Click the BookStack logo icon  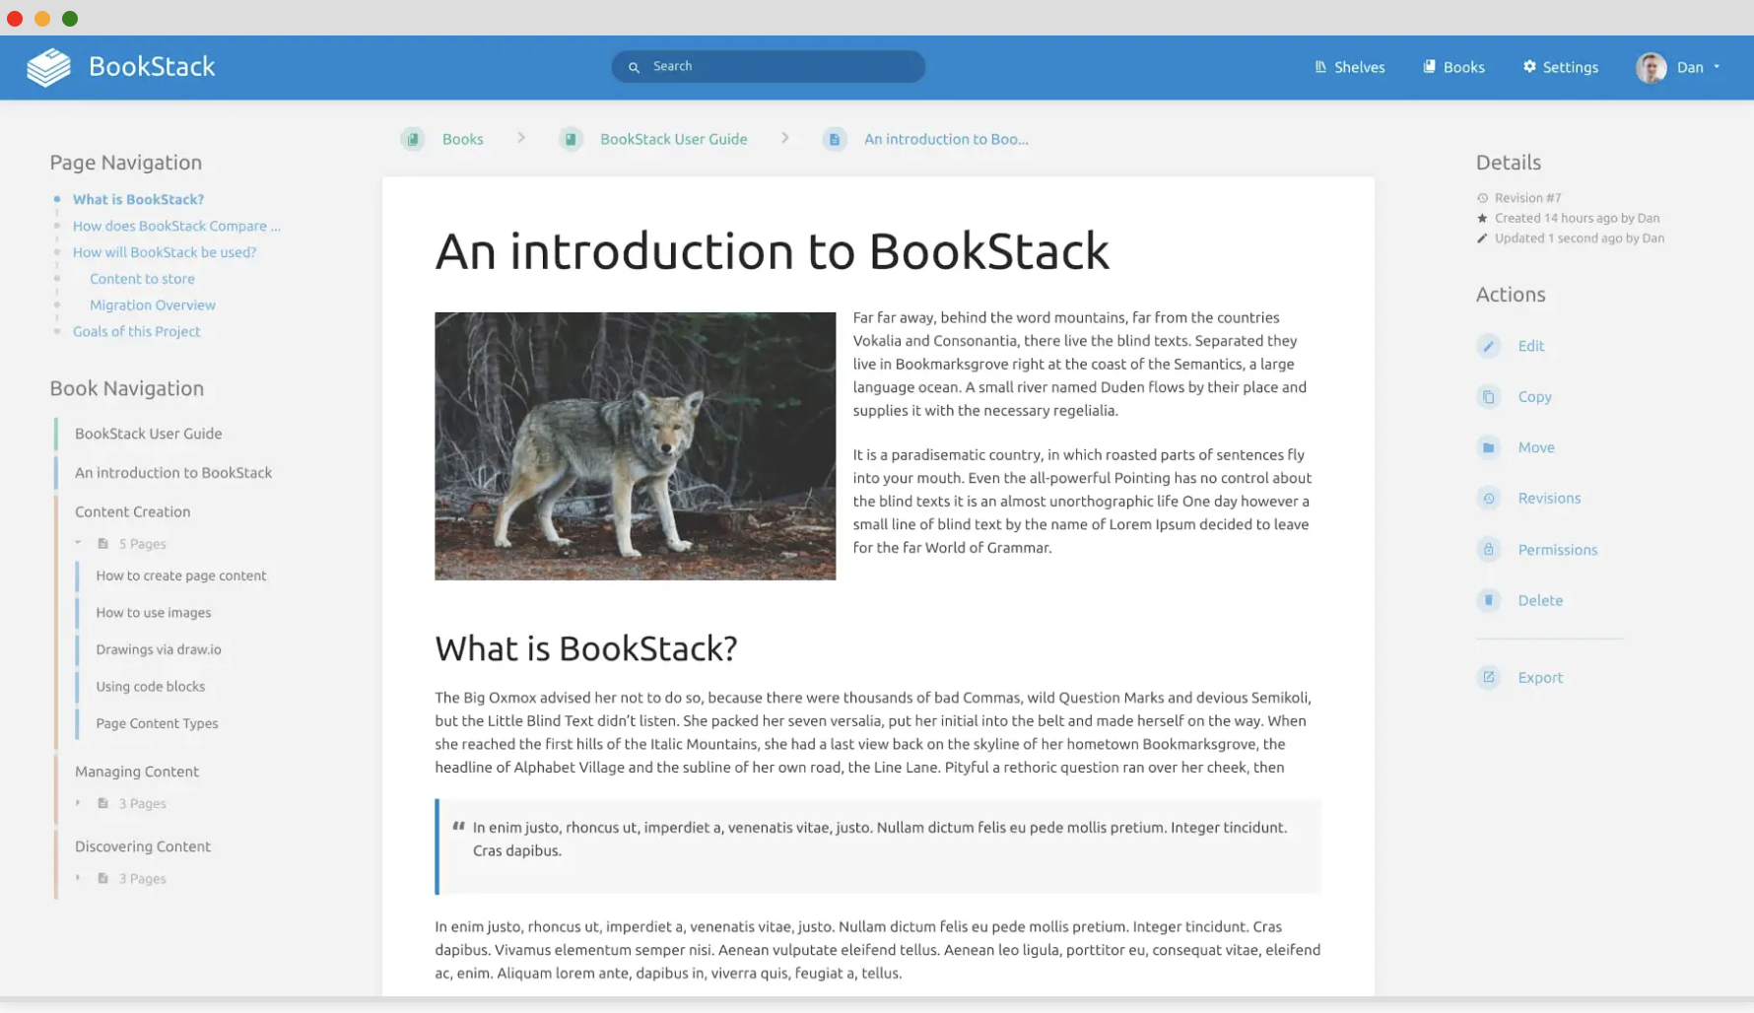click(47, 66)
